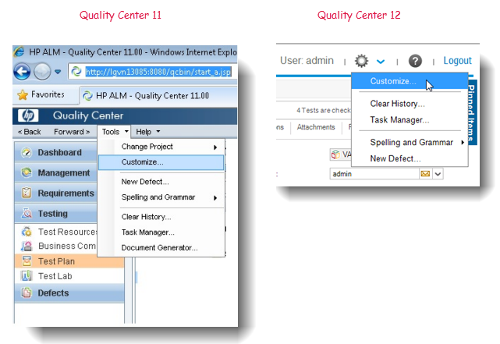The height and width of the screenshot is (344, 500).
Task: Click the gear settings icon in Quality Center 12
Action: tap(362, 61)
